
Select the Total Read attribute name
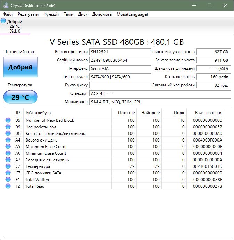(35, 186)
